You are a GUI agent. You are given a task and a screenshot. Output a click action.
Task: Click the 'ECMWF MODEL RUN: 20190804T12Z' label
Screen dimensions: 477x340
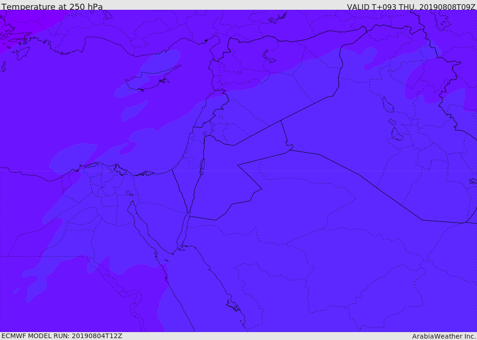click(x=62, y=336)
